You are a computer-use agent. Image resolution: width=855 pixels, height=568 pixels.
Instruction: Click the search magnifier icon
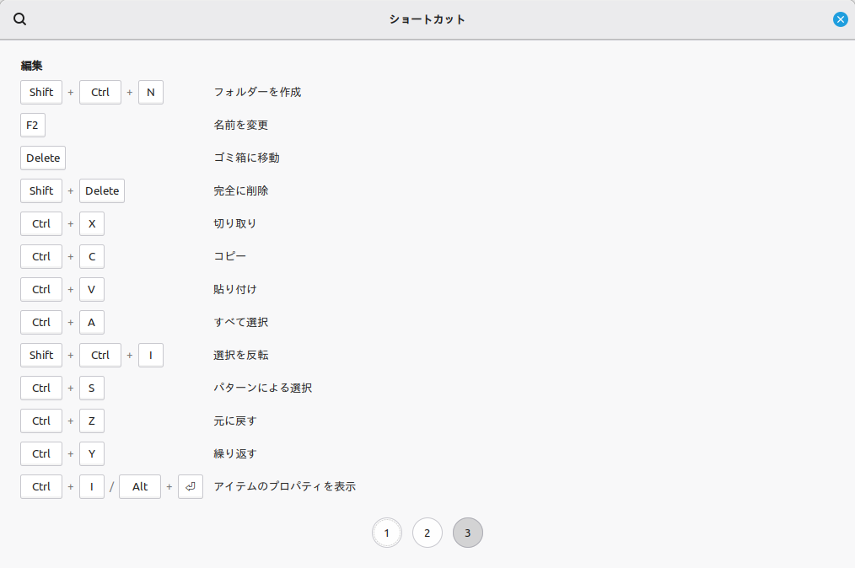[20, 19]
